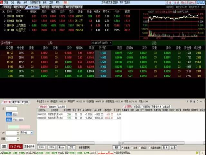
Task: Click the 50ETF intraday price chart
Action: [x=173, y=25]
